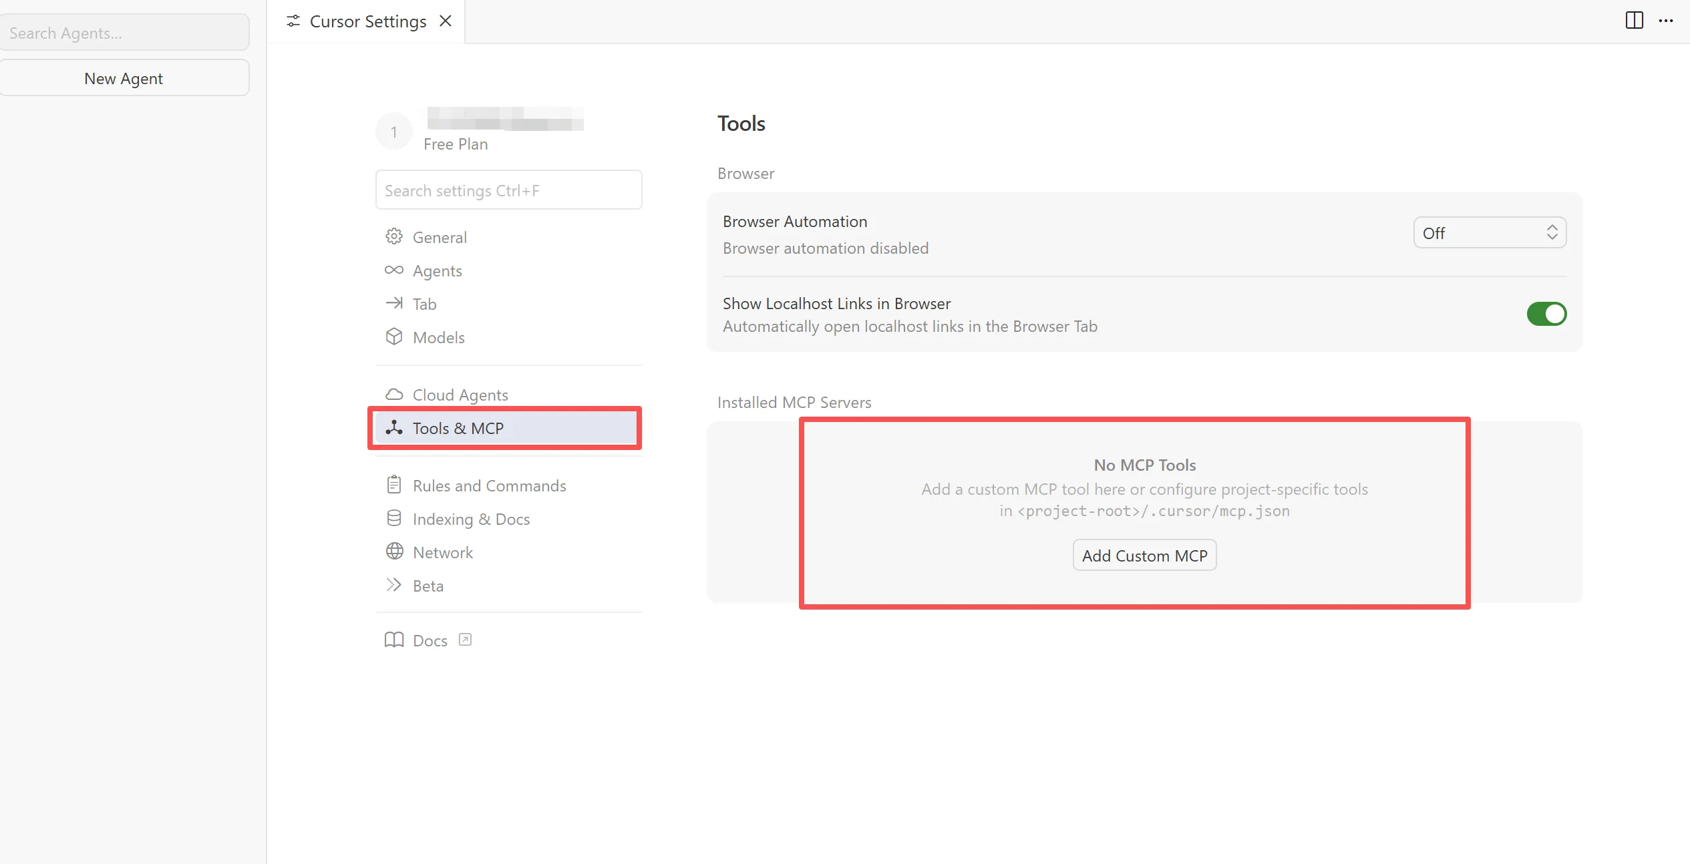Open the Docs external link
The height and width of the screenshot is (864, 1690).
428,640
